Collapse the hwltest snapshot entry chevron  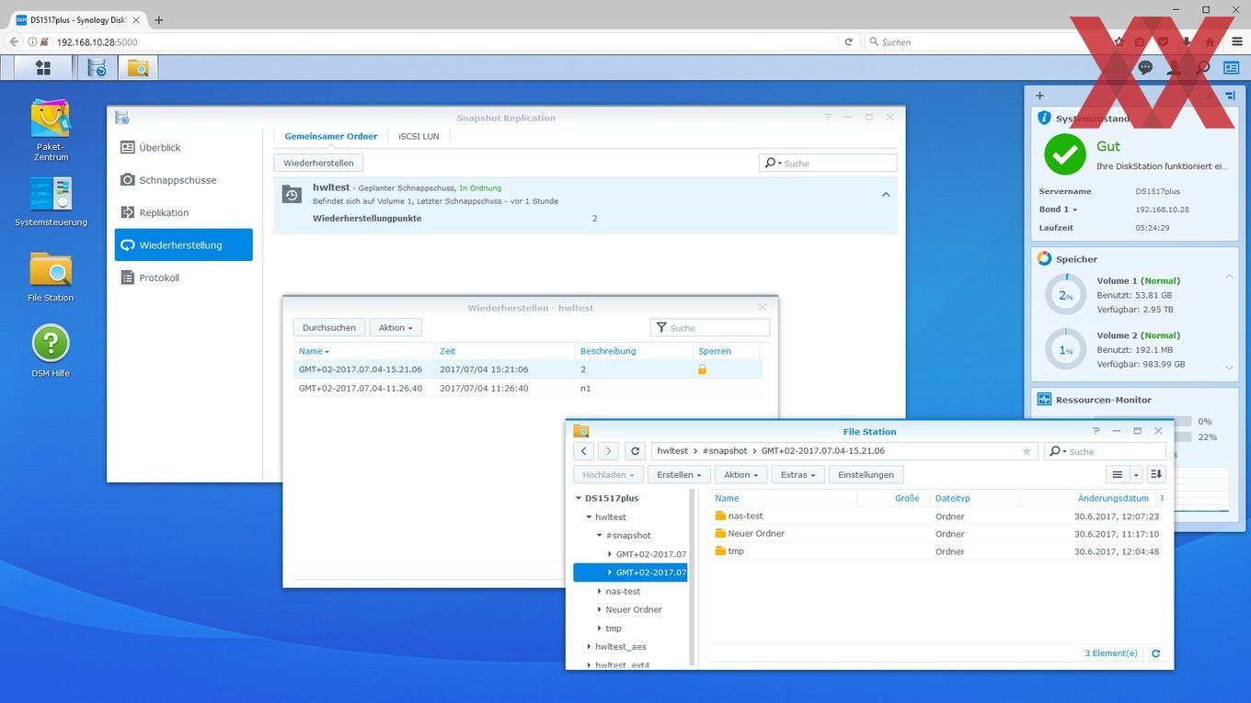click(886, 194)
